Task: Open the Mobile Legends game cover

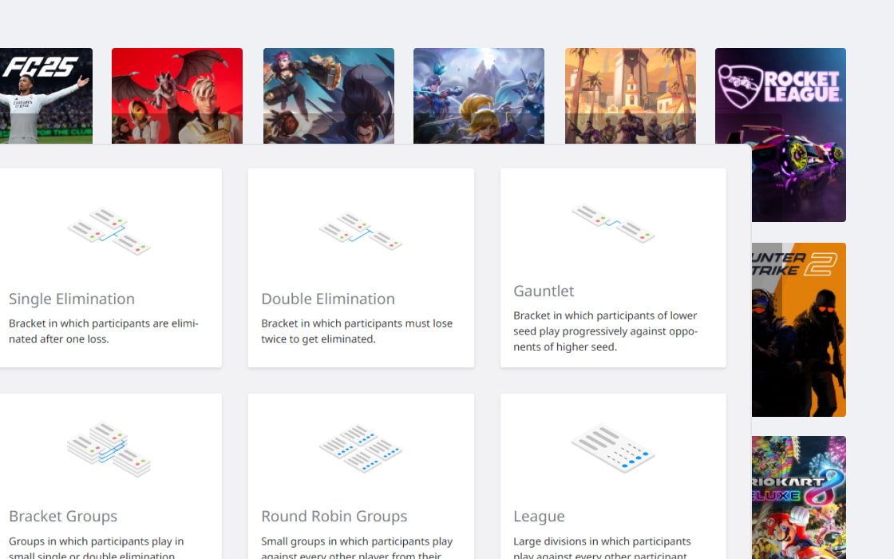Action: coord(479,96)
